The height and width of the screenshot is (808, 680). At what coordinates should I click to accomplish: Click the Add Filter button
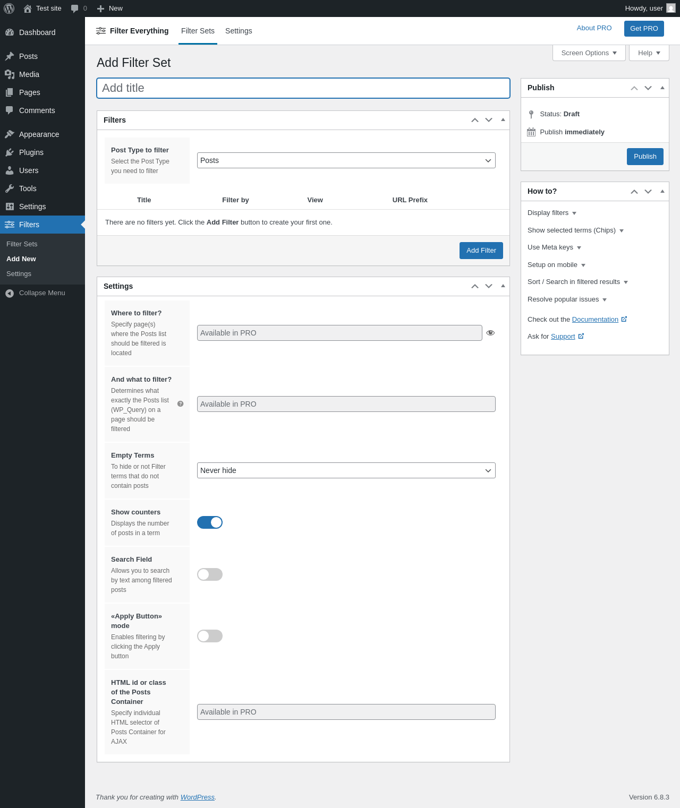481,251
